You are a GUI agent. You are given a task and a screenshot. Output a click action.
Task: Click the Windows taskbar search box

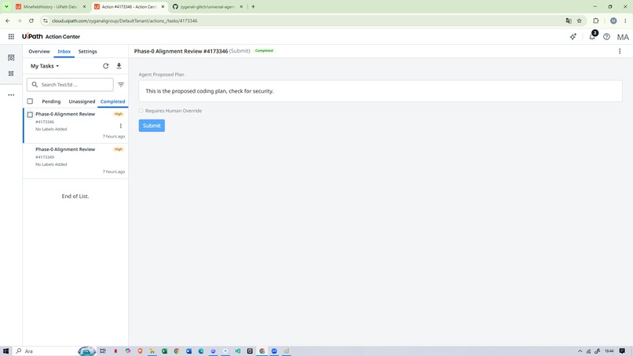click(x=46, y=351)
